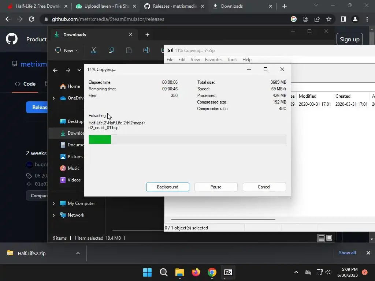Open Chrome three-dot menu
375x281 pixels.
[x=367, y=19]
